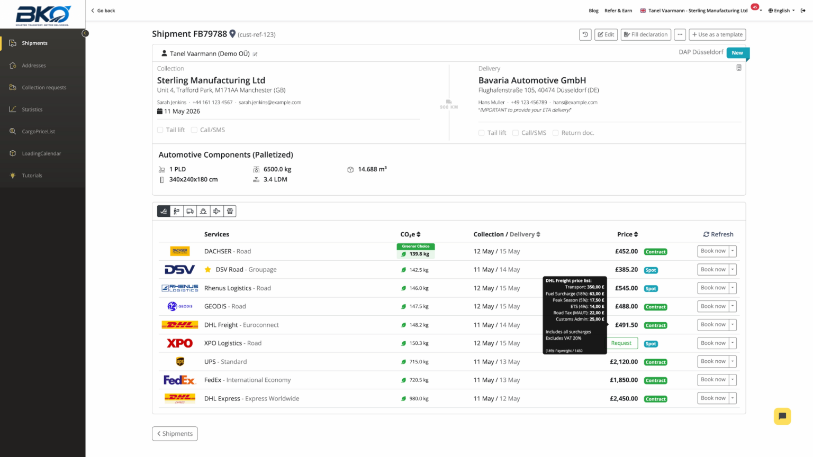Viewport: 813px width, 457px height.
Task: Filter services by sea freight ship icon
Action: pos(203,211)
